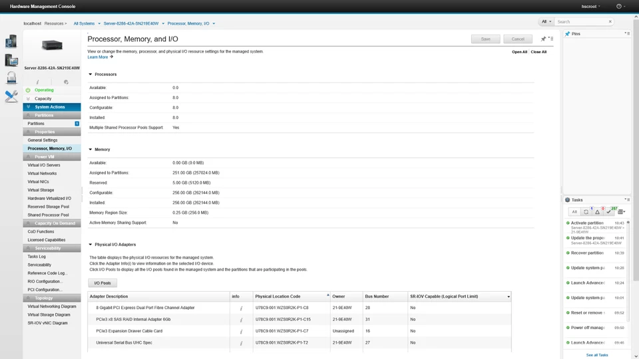The width and height of the screenshot is (639, 359).
Task: Expand the Capacity section in sidebar
Action: pos(52,98)
